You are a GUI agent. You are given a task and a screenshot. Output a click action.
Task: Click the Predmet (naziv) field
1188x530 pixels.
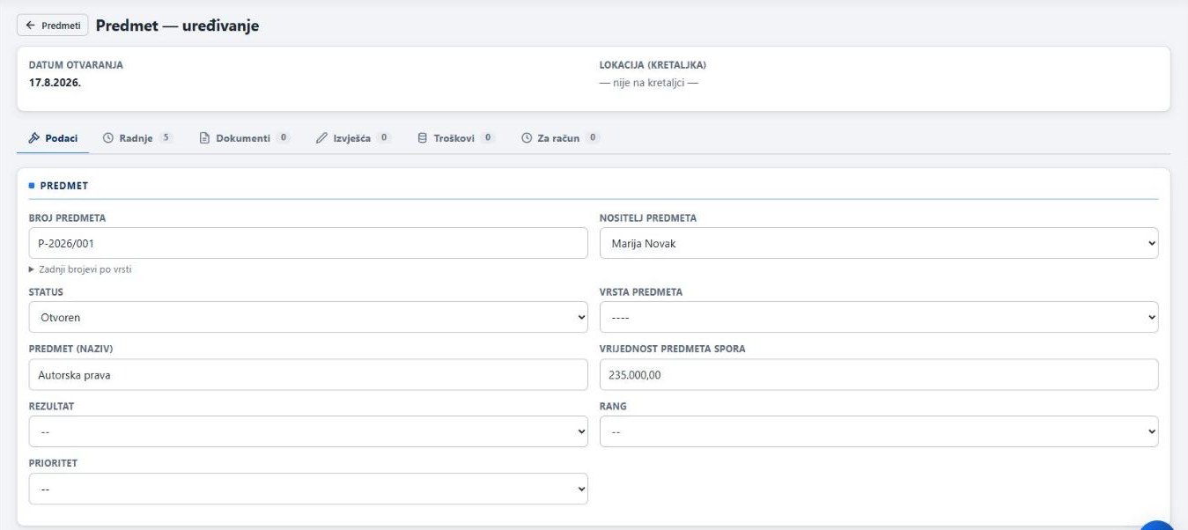(308, 374)
